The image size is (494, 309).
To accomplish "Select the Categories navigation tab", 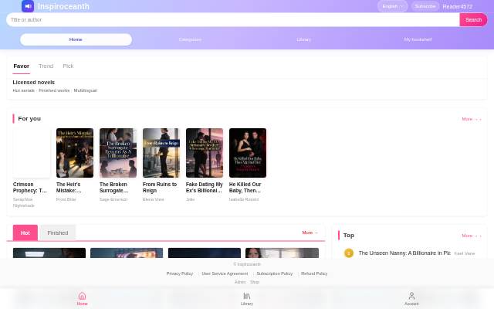I will [x=190, y=39].
